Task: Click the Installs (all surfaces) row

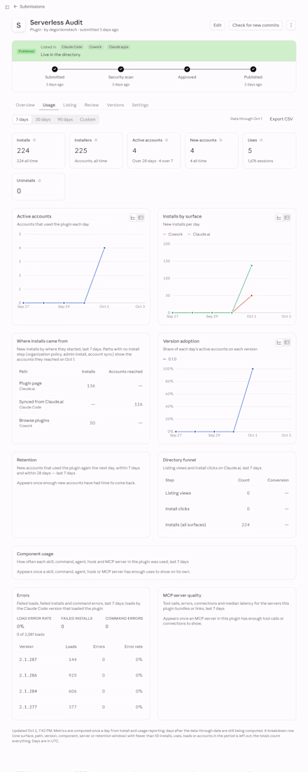Action: pos(227,525)
